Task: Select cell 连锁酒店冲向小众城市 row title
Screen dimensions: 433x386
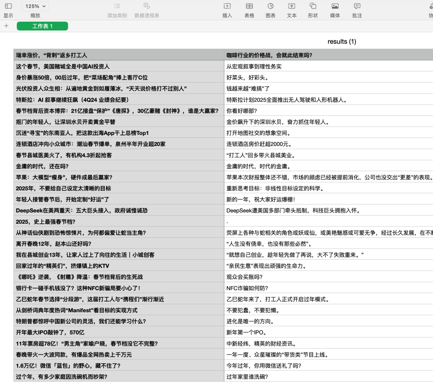Action: 119,144
